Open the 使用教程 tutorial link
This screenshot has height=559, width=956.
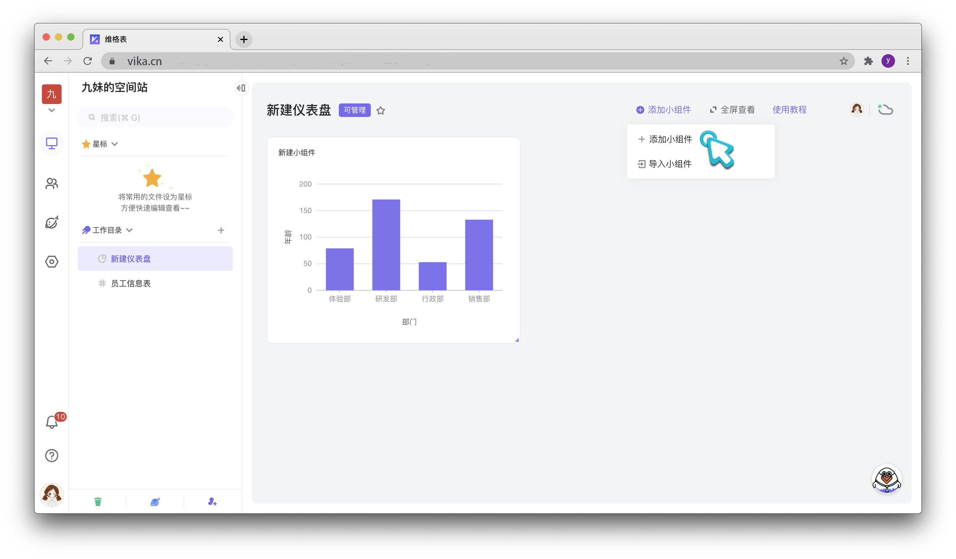pos(789,110)
